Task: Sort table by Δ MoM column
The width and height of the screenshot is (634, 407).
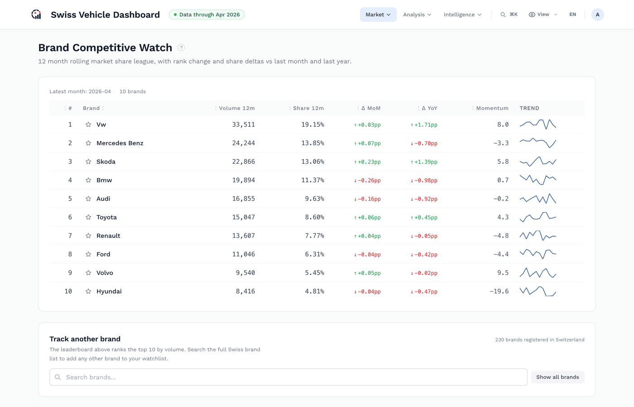Action: tap(369, 108)
